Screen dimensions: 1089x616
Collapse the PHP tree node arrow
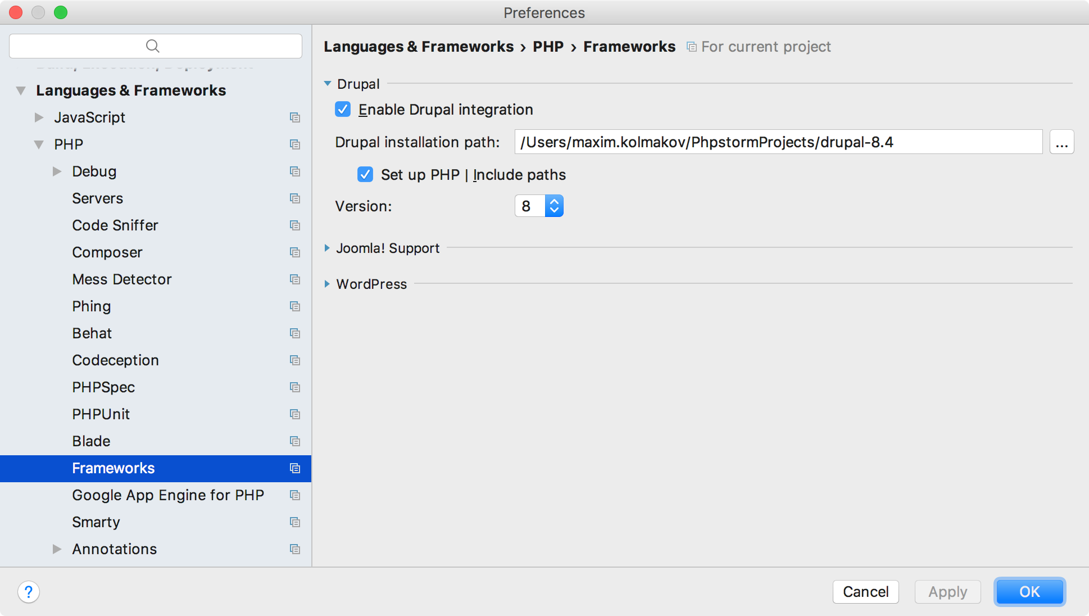pos(39,144)
